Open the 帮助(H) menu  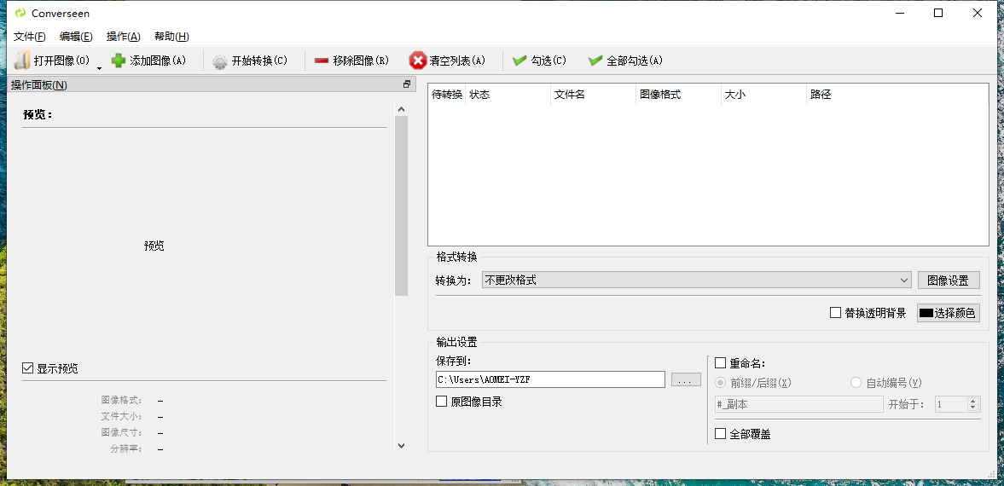coord(171,37)
